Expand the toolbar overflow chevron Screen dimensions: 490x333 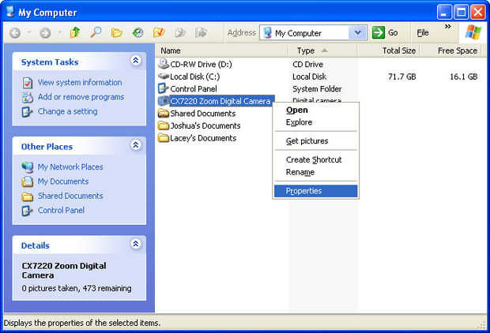[x=448, y=27]
